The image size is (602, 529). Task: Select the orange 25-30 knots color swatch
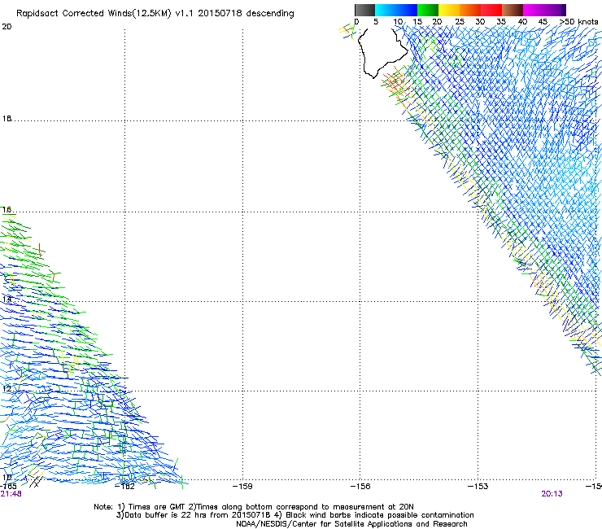click(470, 10)
